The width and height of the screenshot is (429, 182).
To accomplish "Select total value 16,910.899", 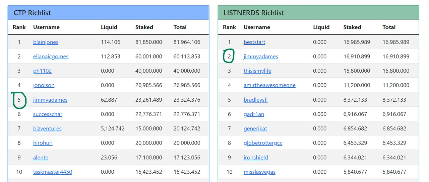I will [x=396, y=57].
